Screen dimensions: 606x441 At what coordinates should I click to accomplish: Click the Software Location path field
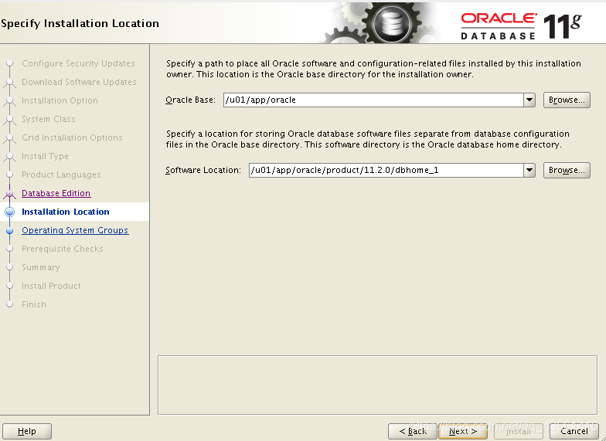tap(386, 170)
